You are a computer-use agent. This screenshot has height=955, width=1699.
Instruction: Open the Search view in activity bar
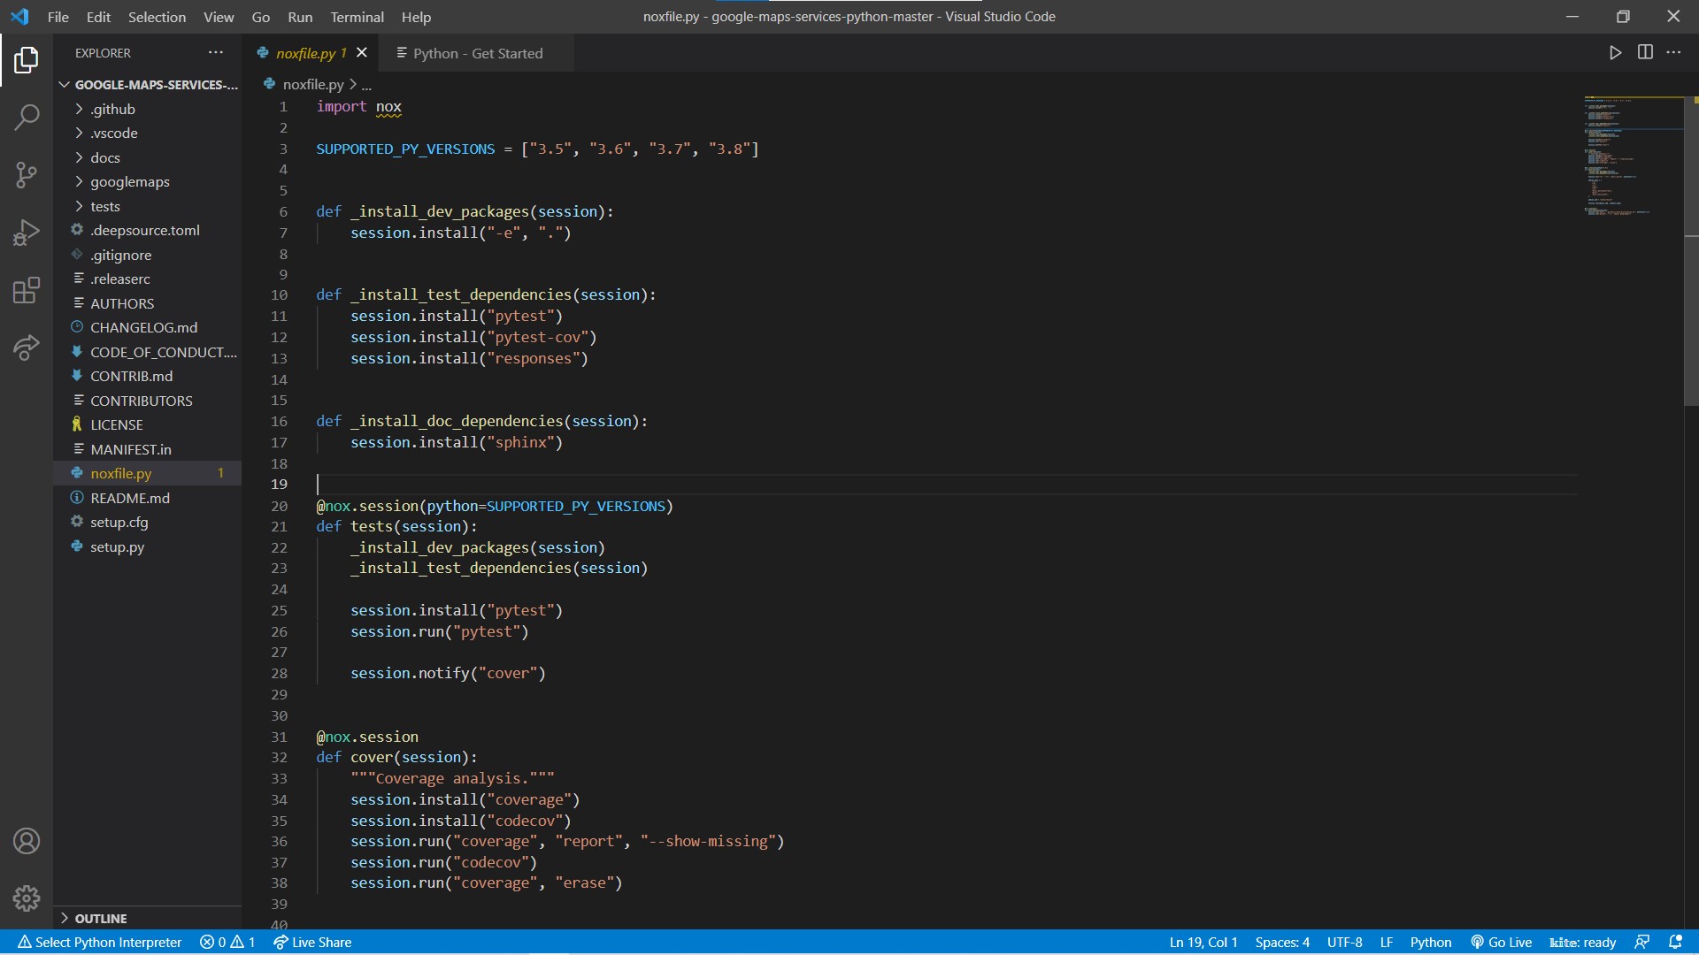pyautogui.click(x=27, y=117)
